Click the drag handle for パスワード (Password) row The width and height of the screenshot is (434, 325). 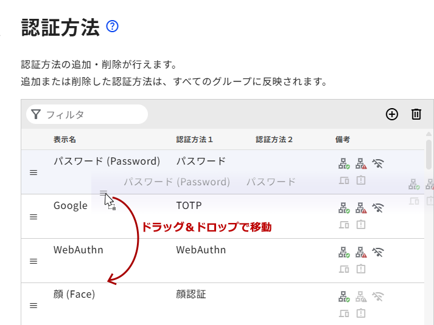33,173
